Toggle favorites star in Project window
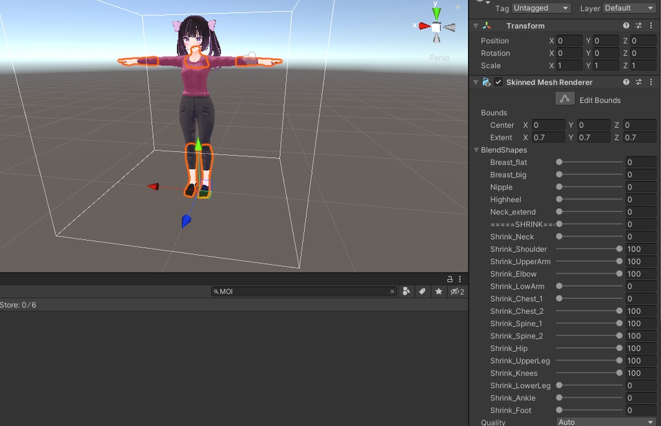The height and width of the screenshot is (426, 661). (x=439, y=291)
